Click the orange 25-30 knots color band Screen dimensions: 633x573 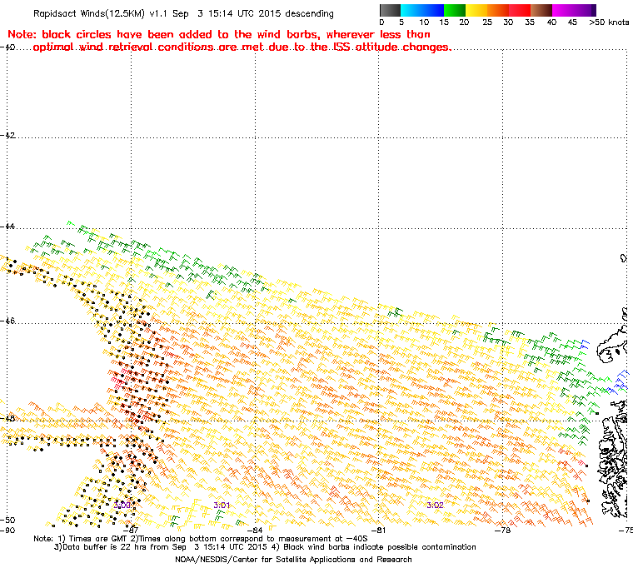[498, 10]
